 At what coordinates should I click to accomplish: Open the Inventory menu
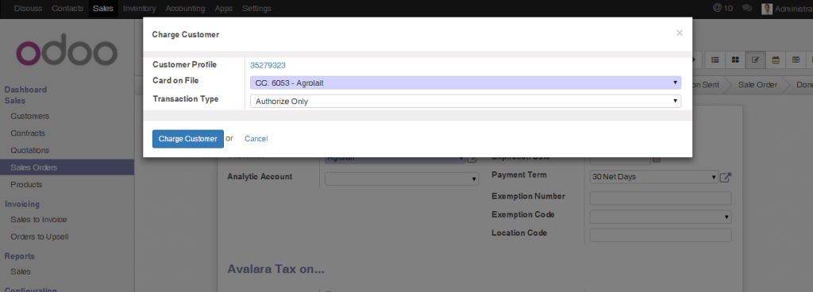(140, 8)
